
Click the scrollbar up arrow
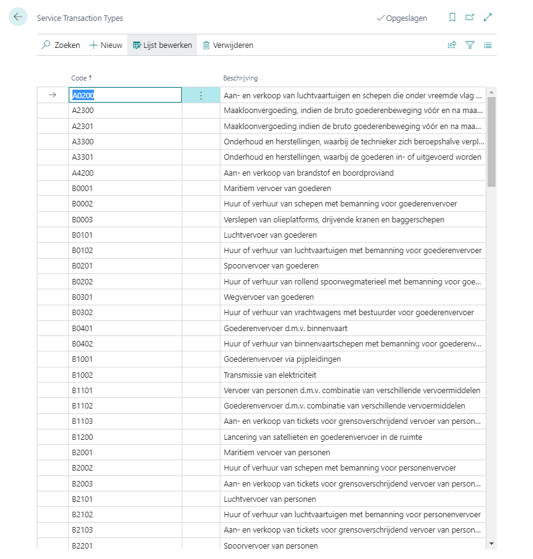coord(491,92)
